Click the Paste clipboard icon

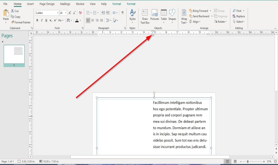click(x=6, y=13)
